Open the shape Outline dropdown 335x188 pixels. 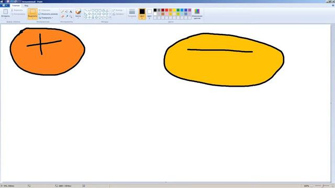point(118,10)
